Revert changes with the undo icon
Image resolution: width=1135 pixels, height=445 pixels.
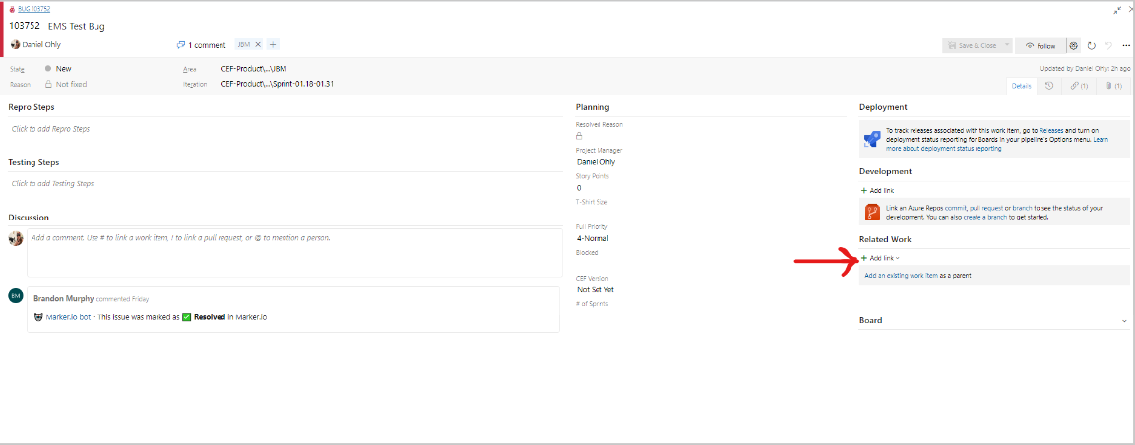coord(1108,45)
